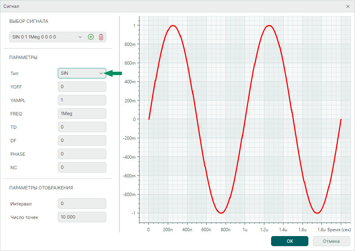Click the Время (сек) axis label
Image resolution: width=355 pixels, height=251 pixels.
pyautogui.click(x=339, y=230)
